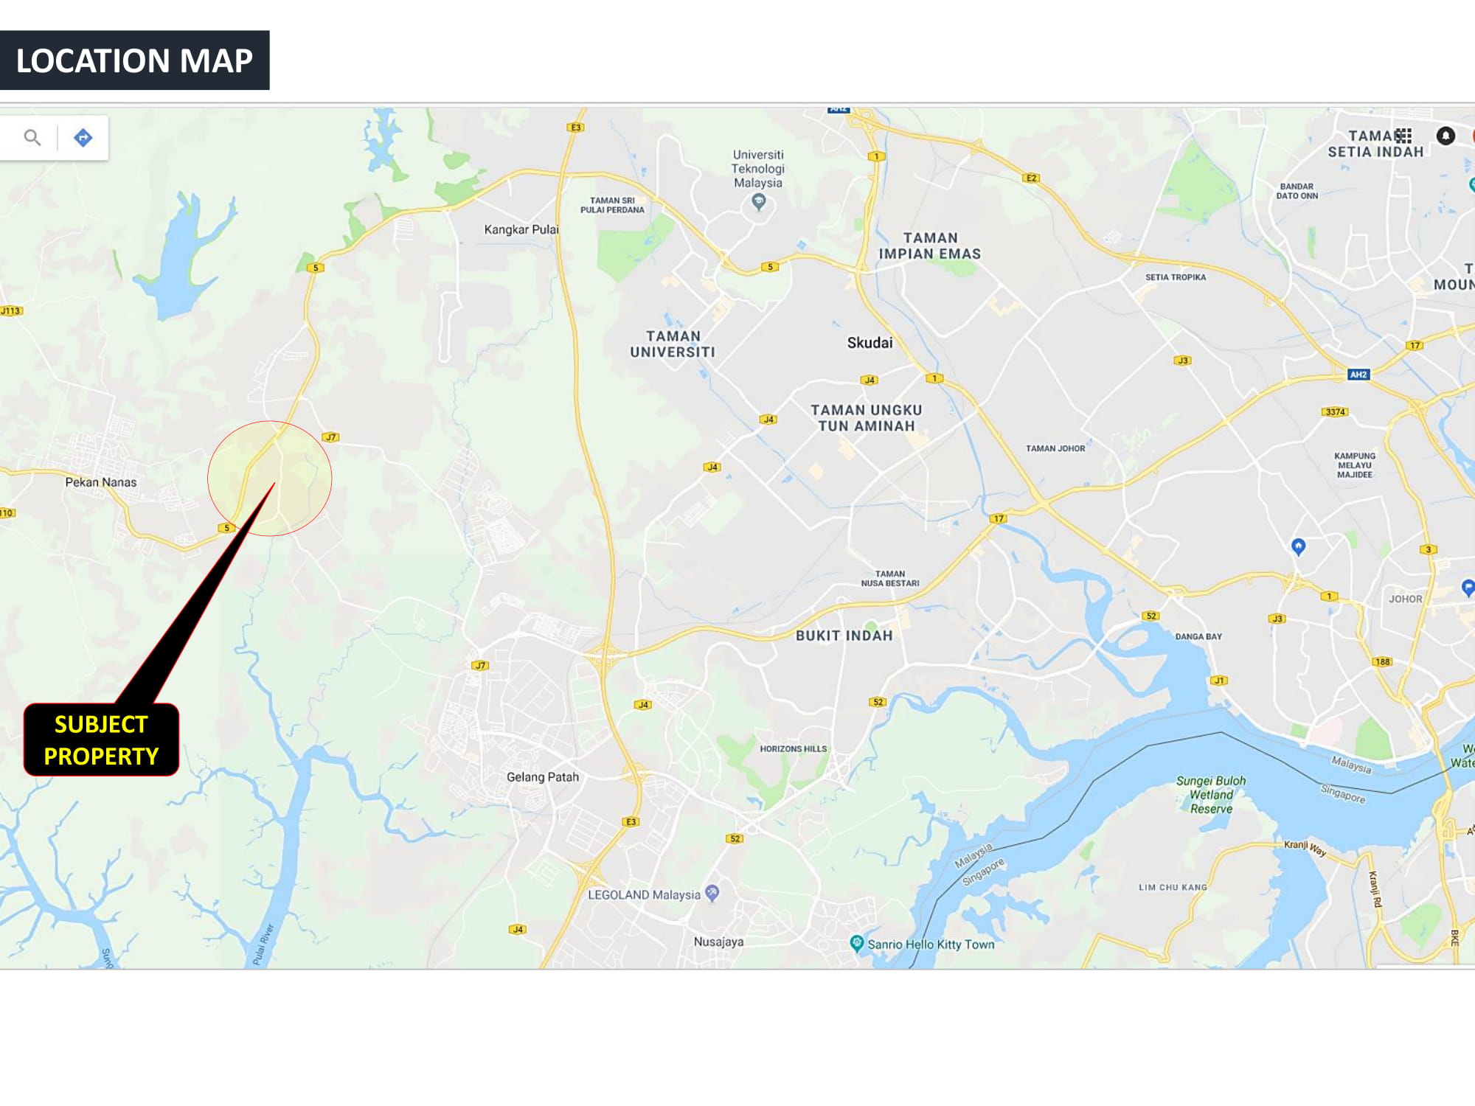1475x1106 pixels.
Task: Click the BUKIT INDAH area label
Action: (x=844, y=636)
